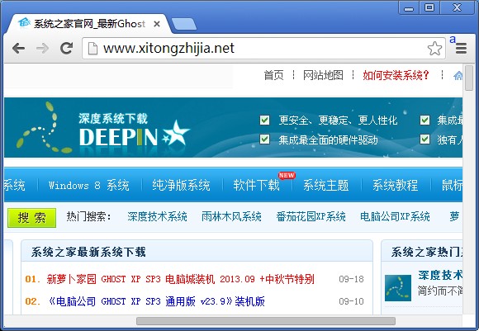Go forward with the forward arrow
Image resolution: width=479 pixels, height=331 pixels.
pyautogui.click(x=42, y=48)
